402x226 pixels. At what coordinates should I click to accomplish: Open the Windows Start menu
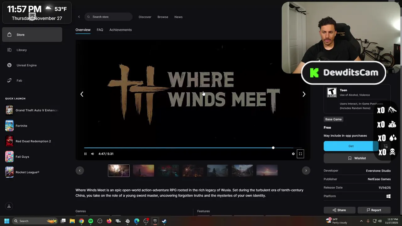point(7,221)
